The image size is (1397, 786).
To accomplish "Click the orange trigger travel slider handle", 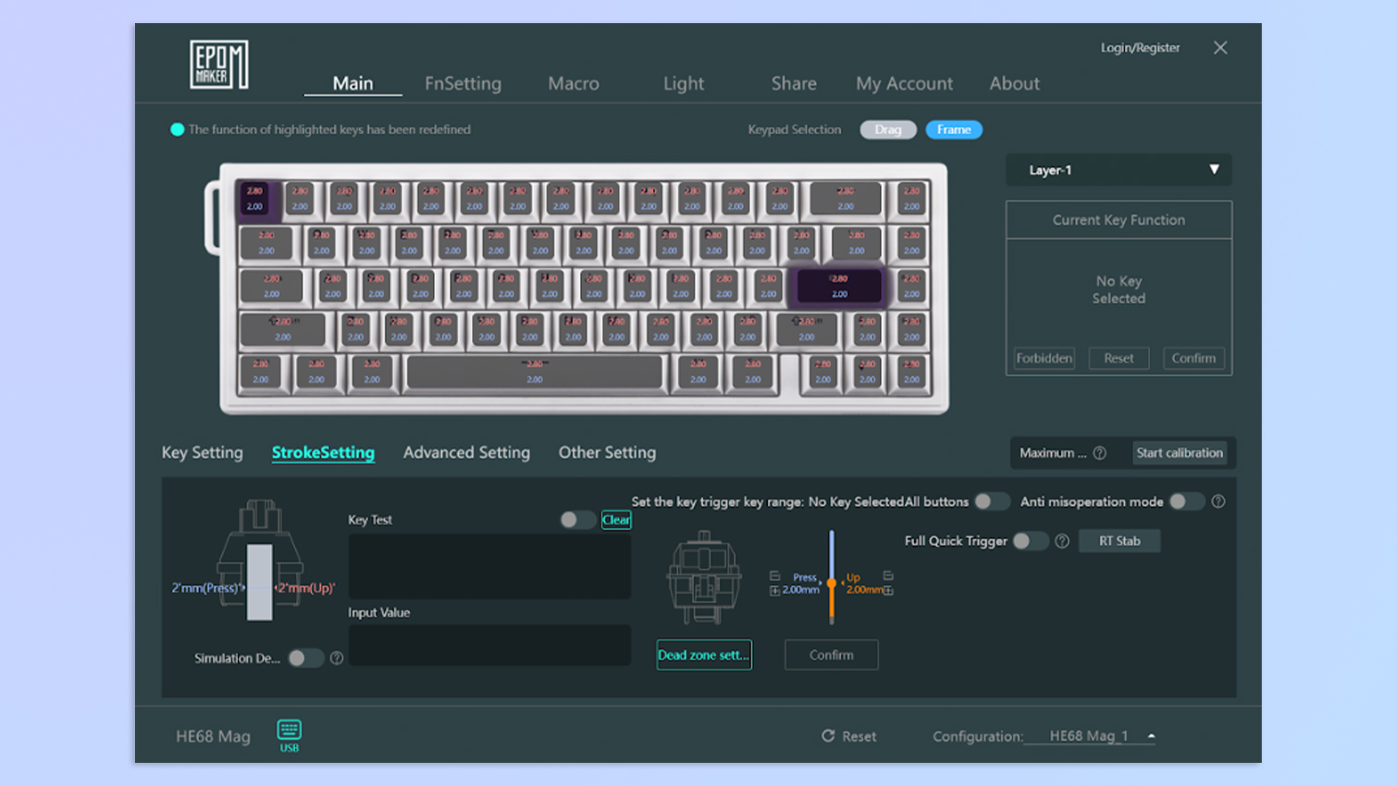I will (832, 583).
